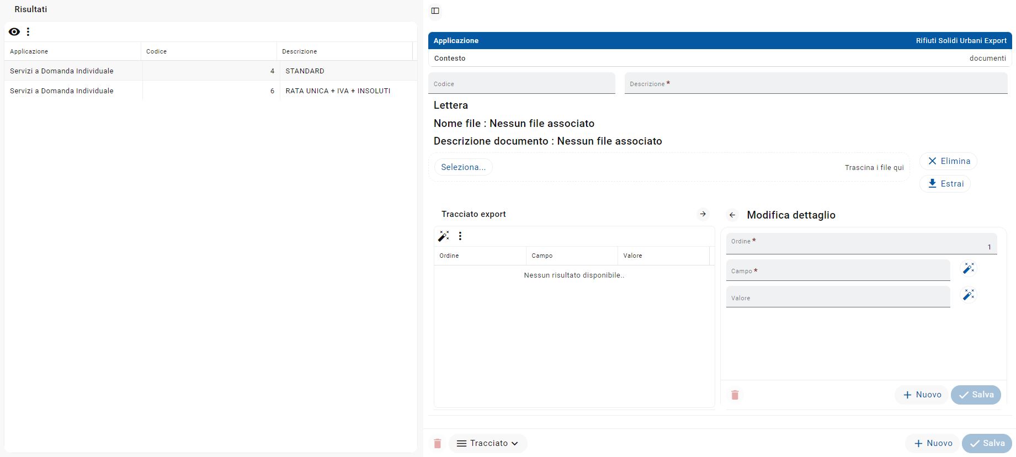Click the right arrow beside Tracciato export
Screen dimensions: 1016x457
click(x=703, y=214)
